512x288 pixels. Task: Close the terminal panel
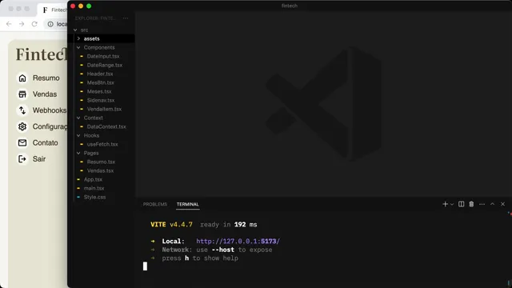click(x=503, y=204)
